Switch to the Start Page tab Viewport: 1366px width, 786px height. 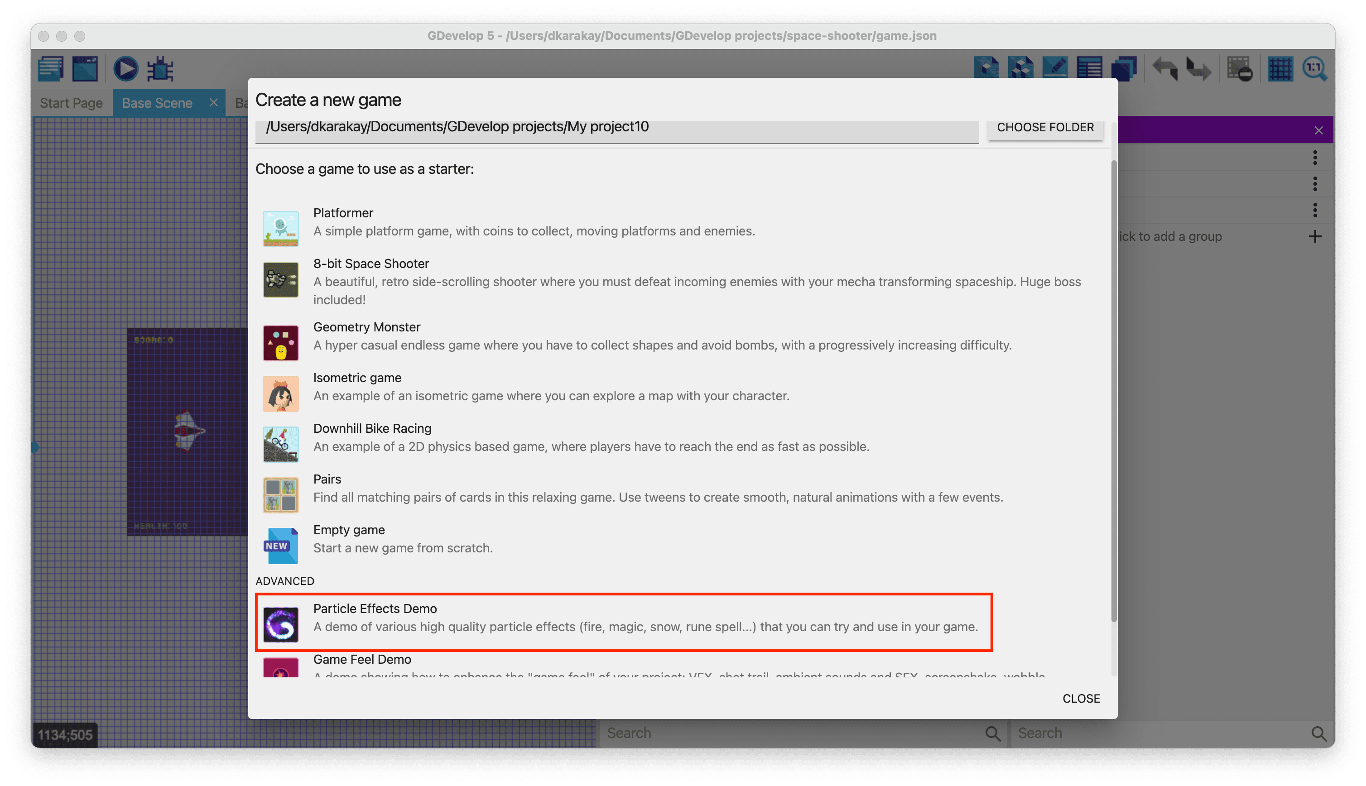click(71, 103)
